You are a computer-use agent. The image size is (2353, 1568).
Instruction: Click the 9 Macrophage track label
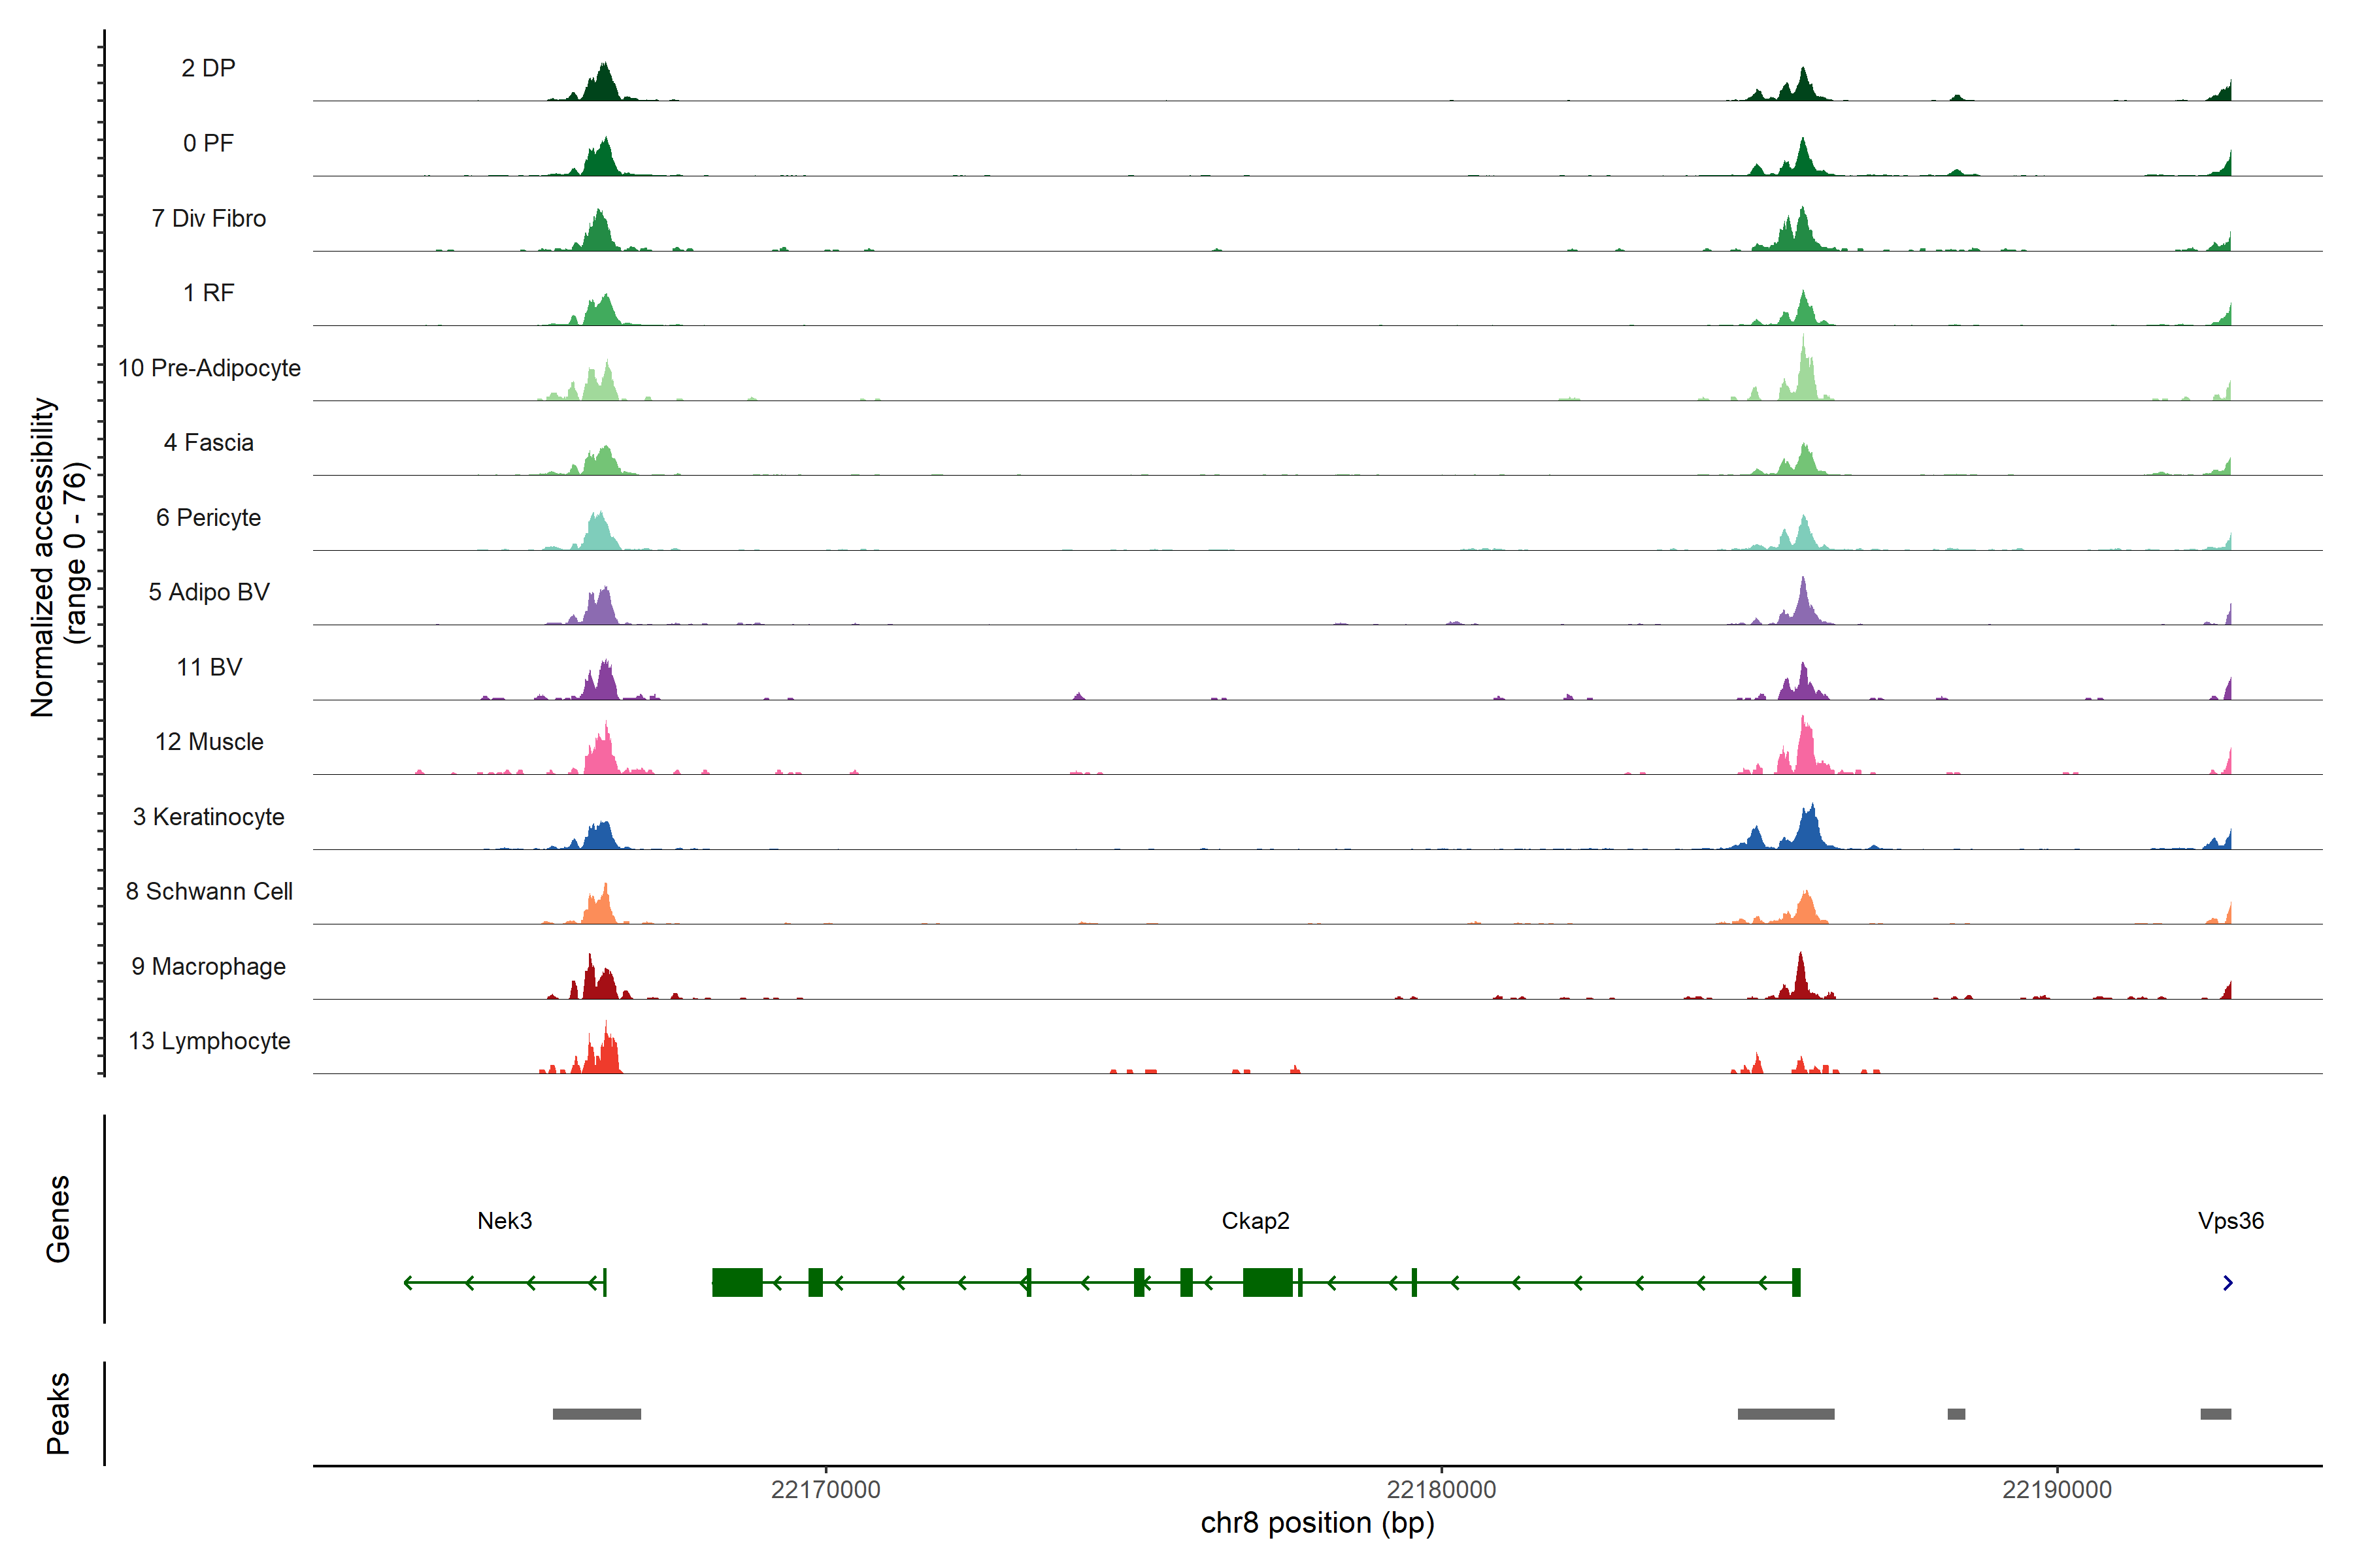[x=208, y=967]
